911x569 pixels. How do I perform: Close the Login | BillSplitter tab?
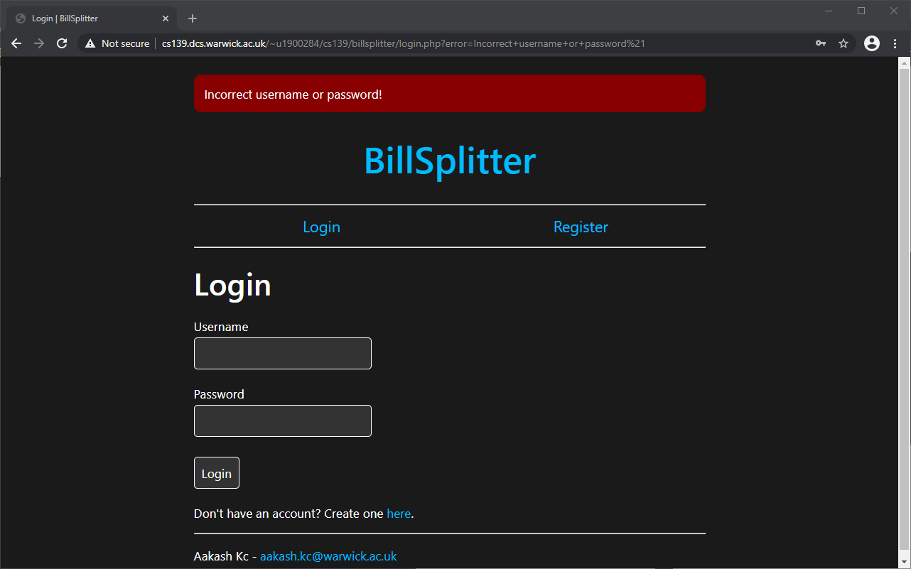point(165,18)
